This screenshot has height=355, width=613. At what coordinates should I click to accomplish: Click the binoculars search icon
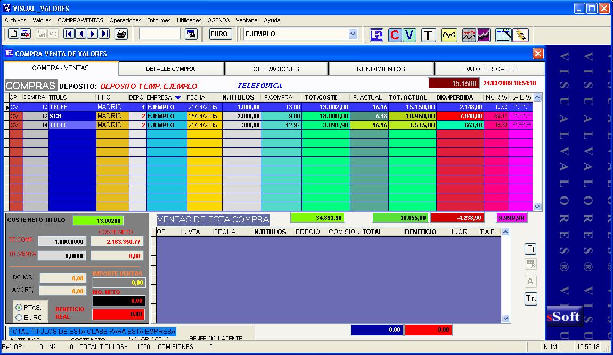tap(191, 34)
